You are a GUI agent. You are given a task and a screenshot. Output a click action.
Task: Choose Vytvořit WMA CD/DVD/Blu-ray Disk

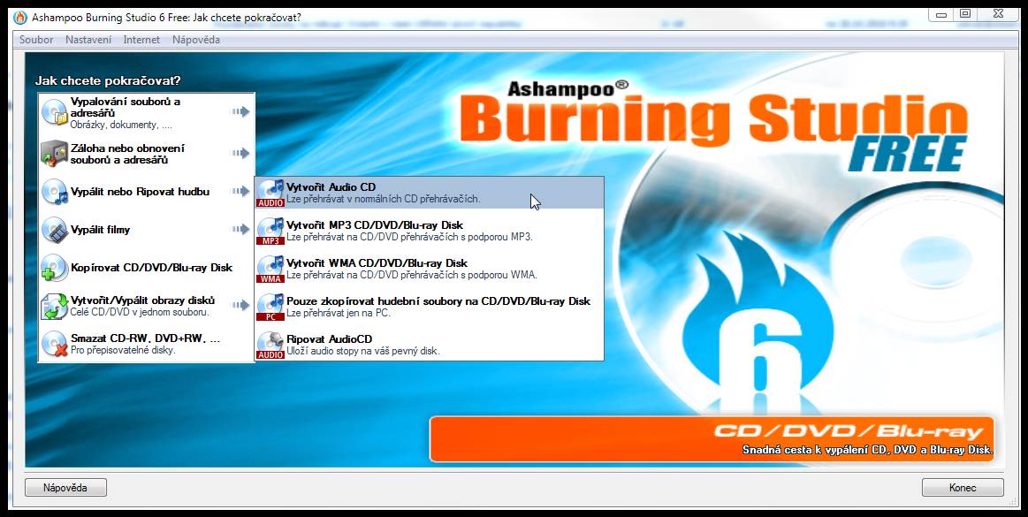click(x=430, y=269)
